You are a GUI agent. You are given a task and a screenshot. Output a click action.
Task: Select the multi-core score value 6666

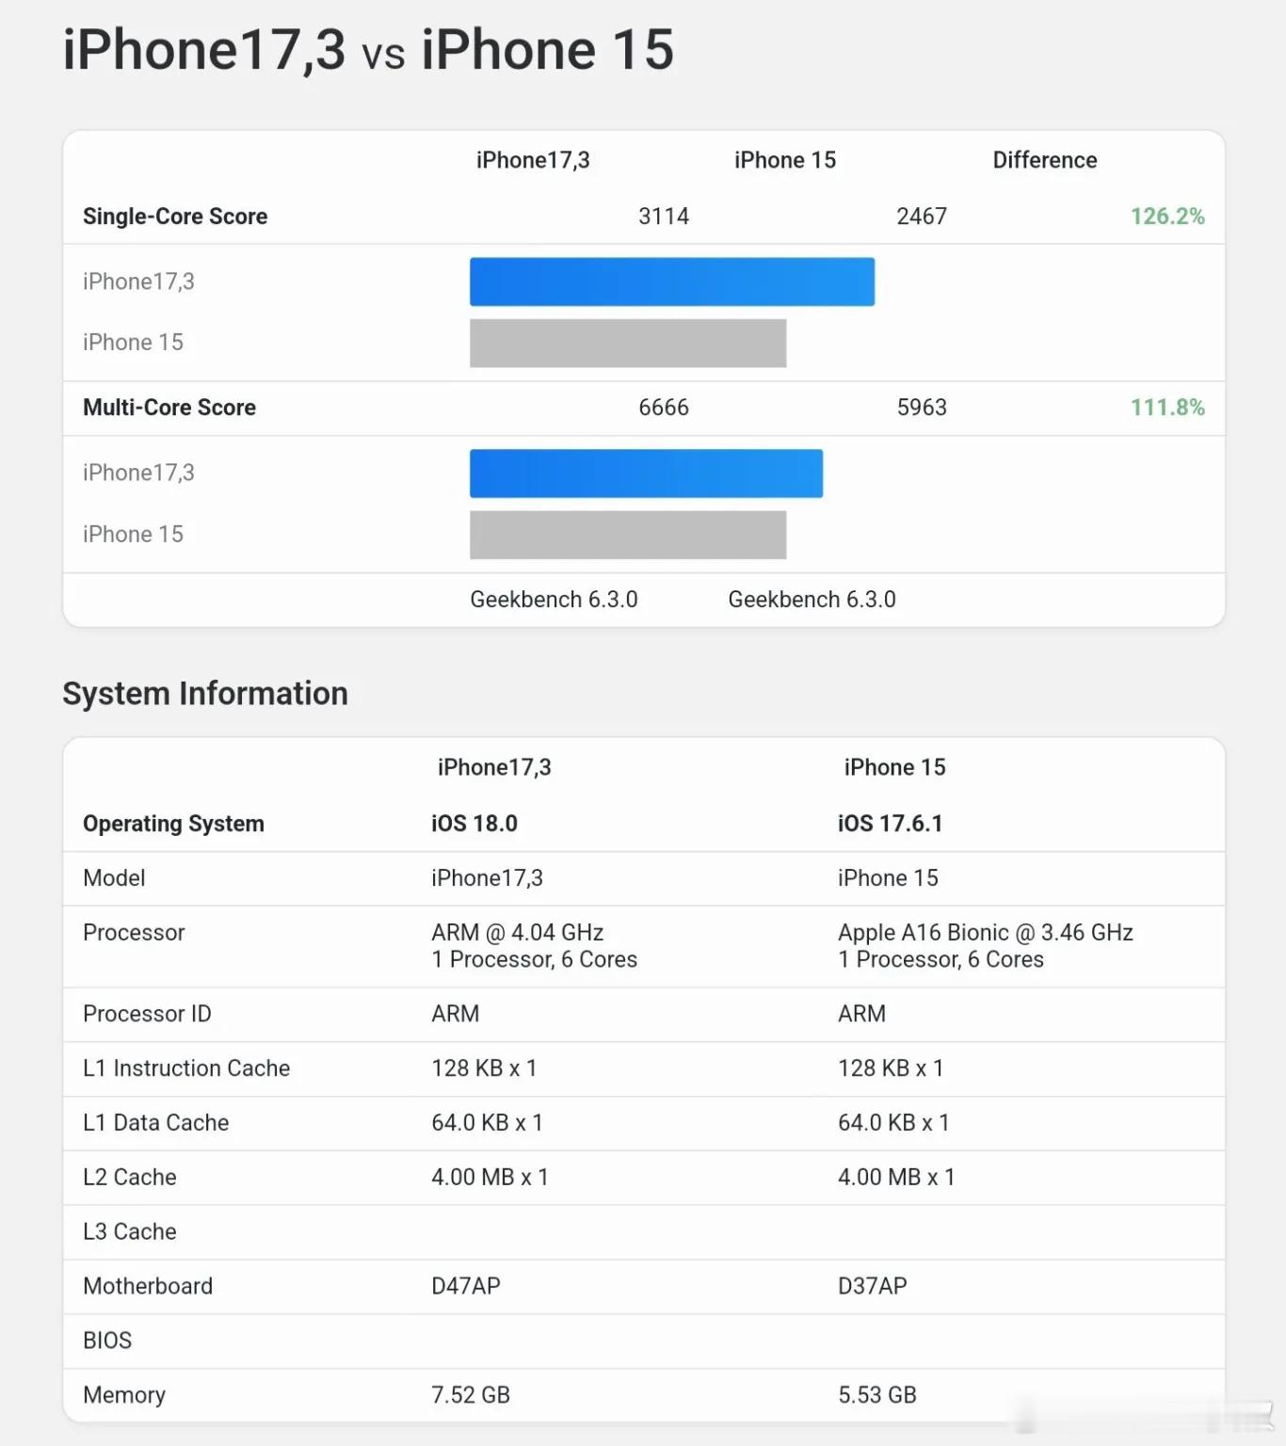tap(664, 408)
